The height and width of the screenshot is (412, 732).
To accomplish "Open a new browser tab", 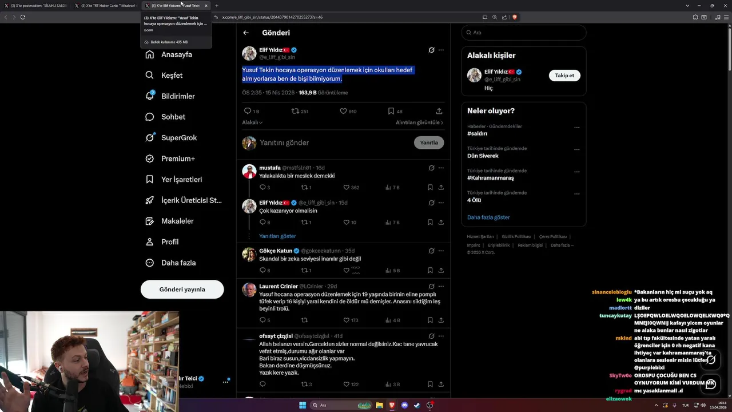I will click(x=217, y=6).
